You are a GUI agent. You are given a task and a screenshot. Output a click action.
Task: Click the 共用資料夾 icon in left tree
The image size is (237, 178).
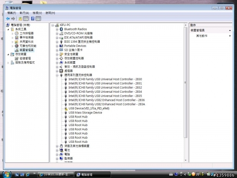tap(17, 42)
